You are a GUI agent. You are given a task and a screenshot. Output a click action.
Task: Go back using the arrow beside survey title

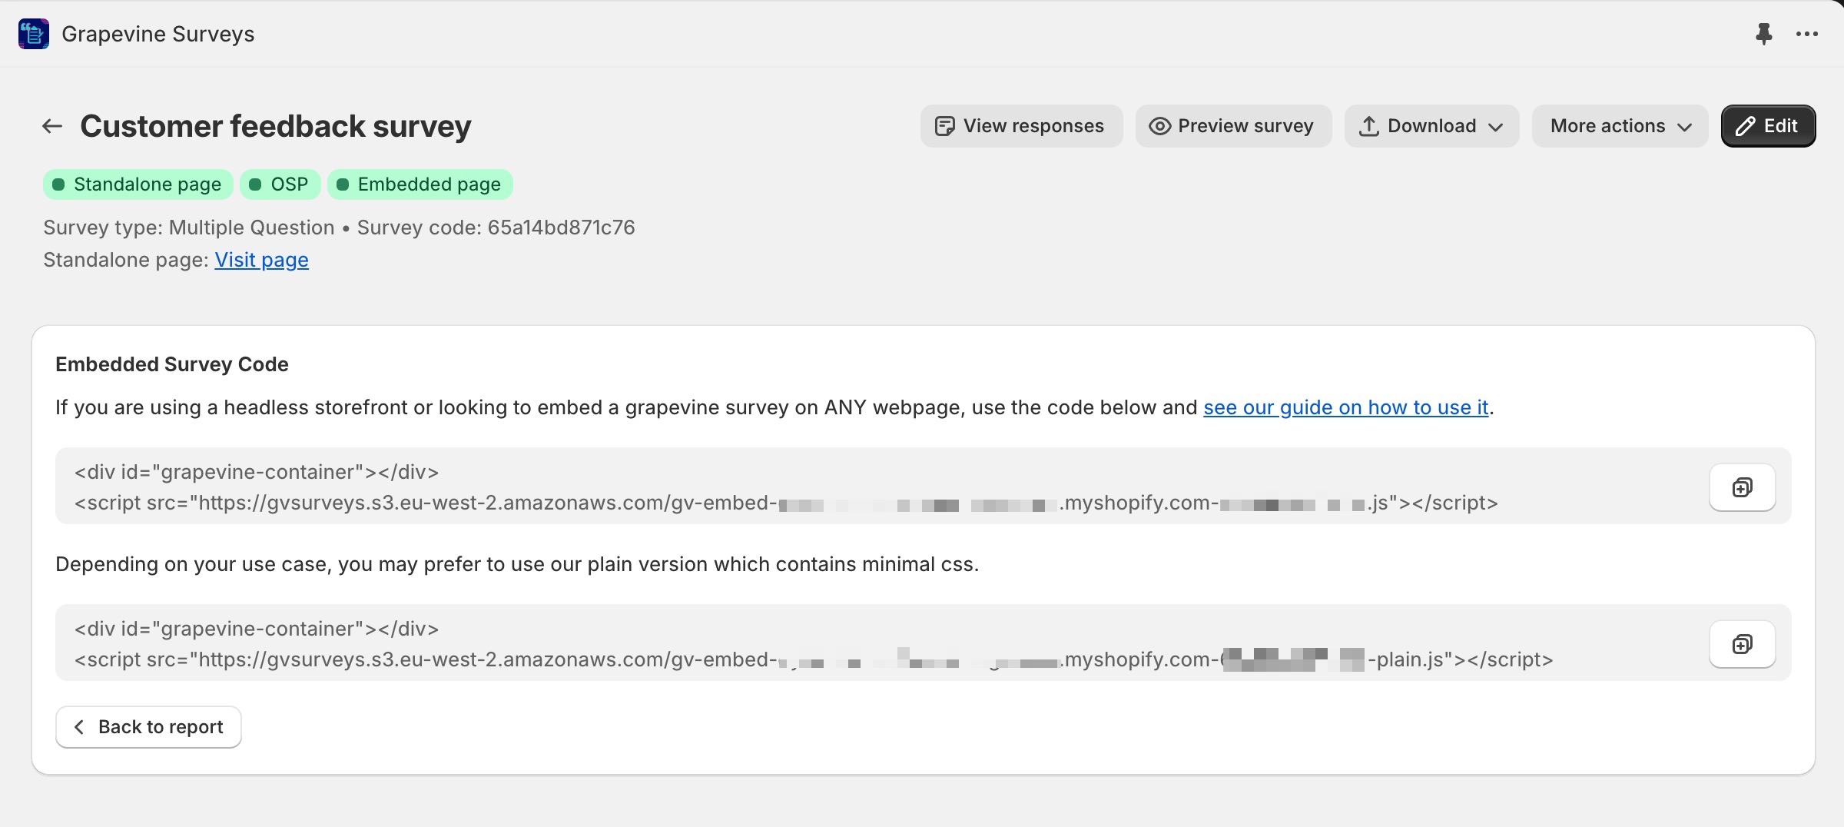point(52,126)
